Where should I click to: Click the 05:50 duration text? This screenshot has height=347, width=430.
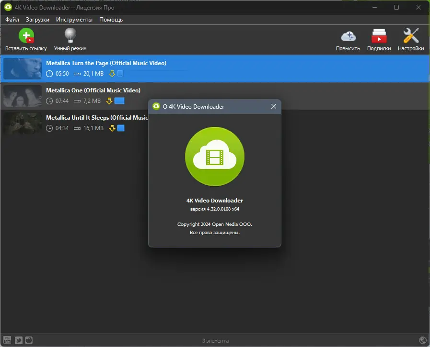tap(62, 74)
